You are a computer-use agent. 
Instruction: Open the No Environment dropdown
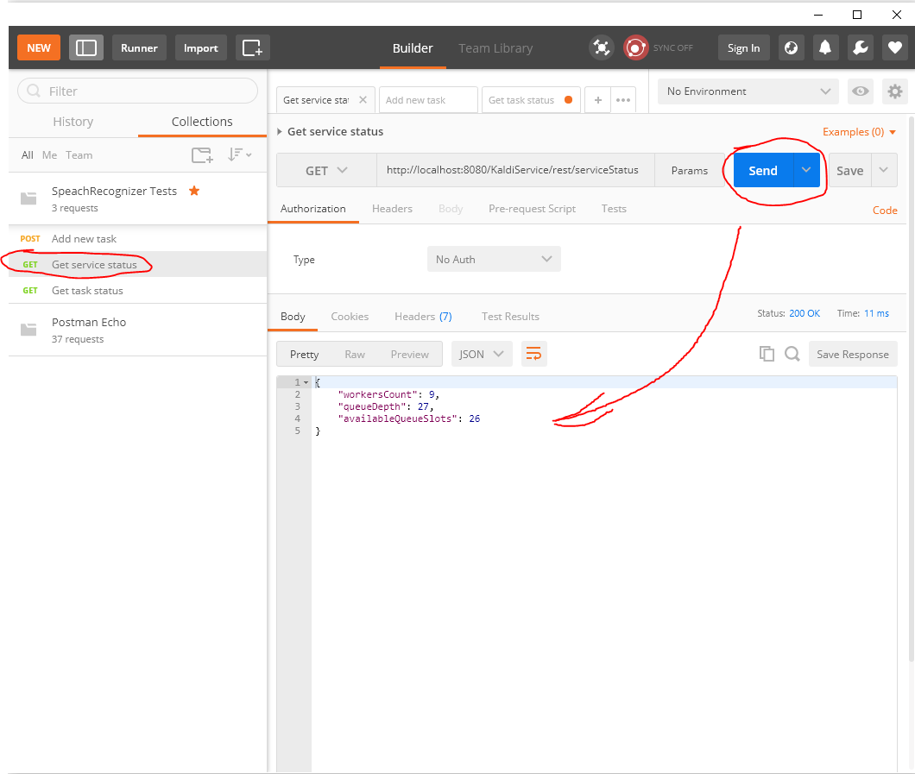tap(748, 91)
